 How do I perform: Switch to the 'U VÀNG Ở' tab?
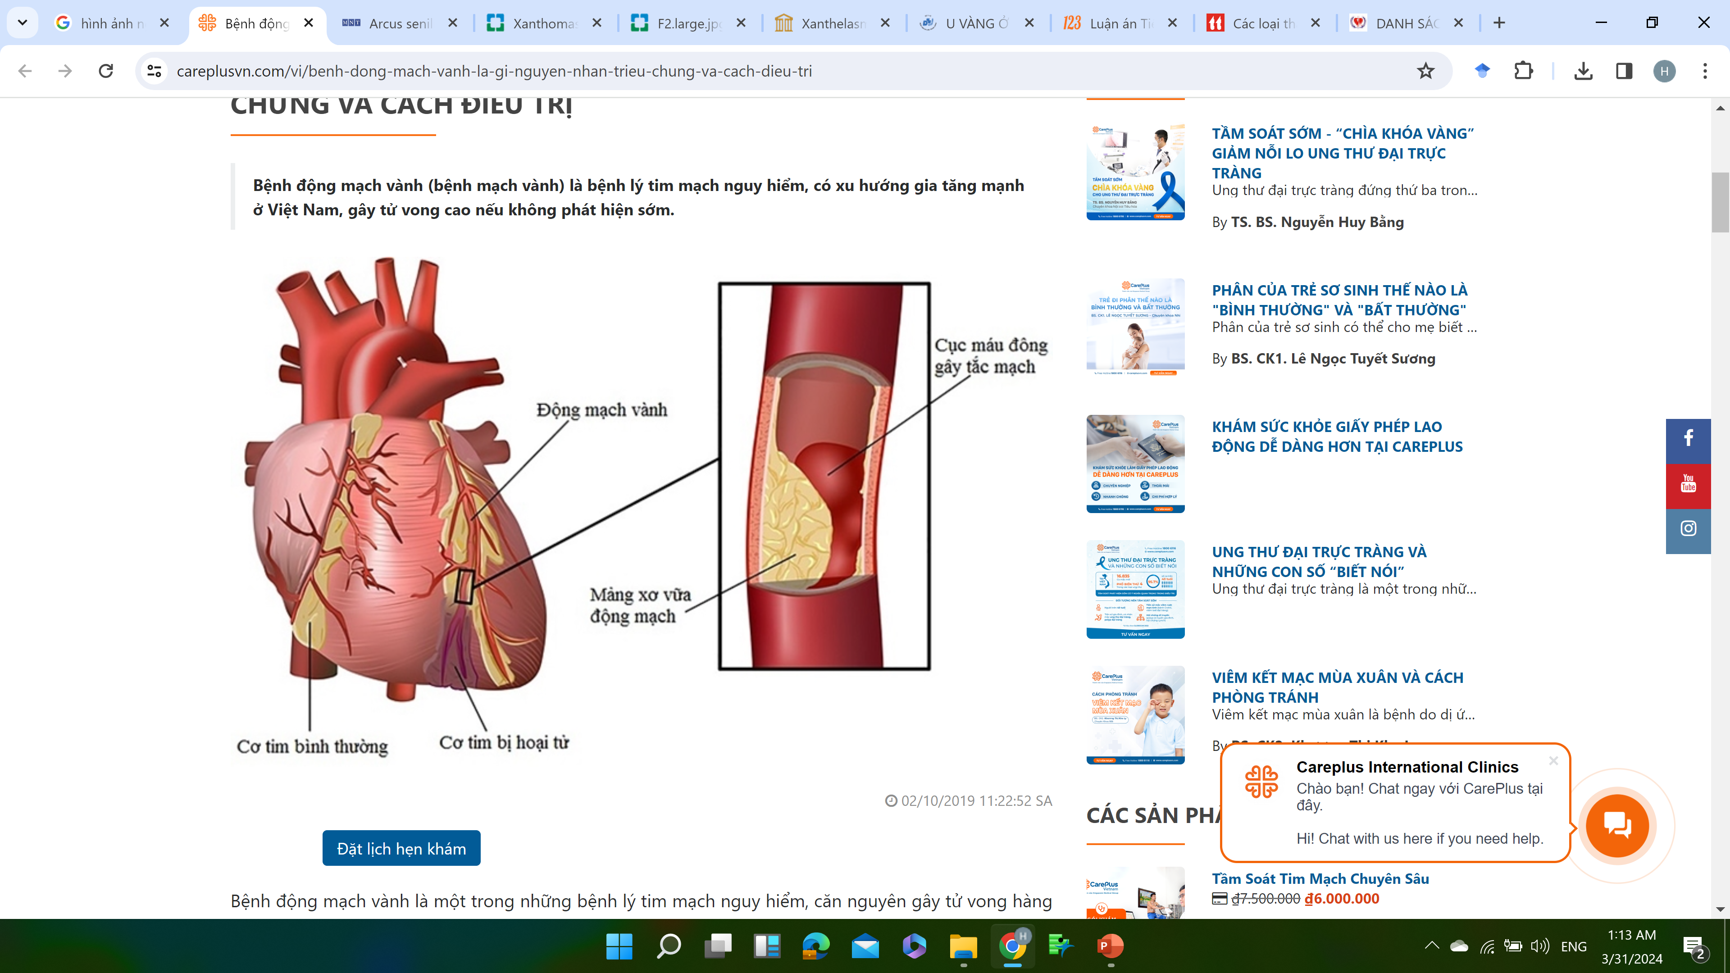pos(977,23)
